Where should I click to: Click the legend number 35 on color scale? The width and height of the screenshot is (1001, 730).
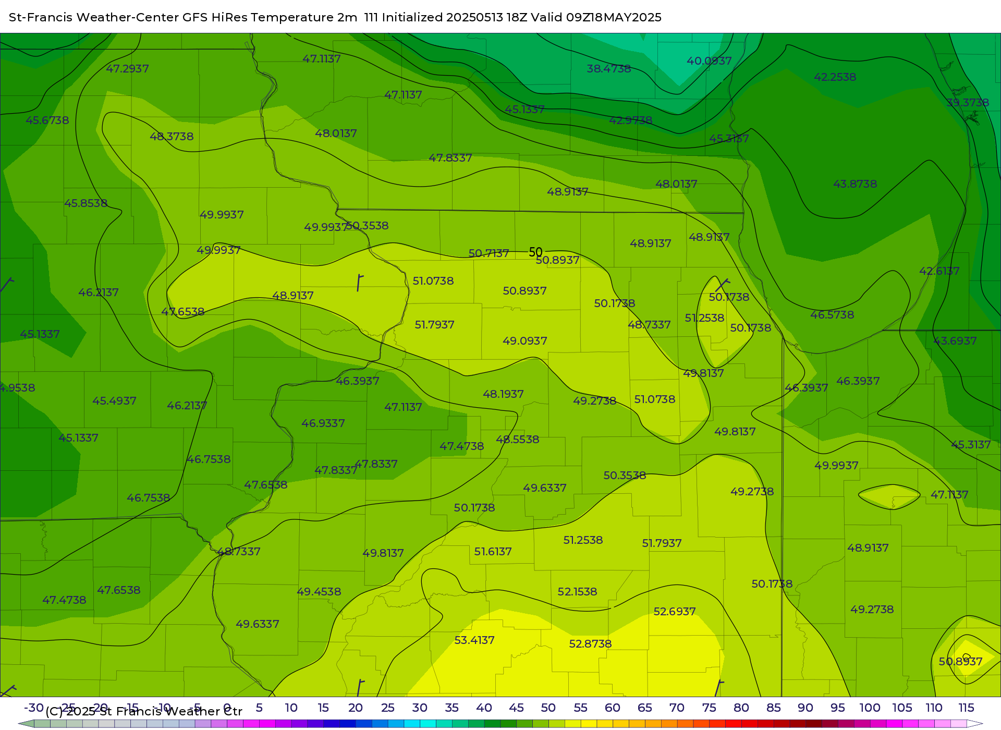point(451,708)
